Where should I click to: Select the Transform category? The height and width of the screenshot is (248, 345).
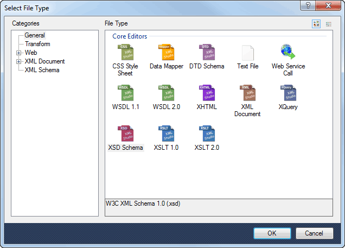(37, 44)
